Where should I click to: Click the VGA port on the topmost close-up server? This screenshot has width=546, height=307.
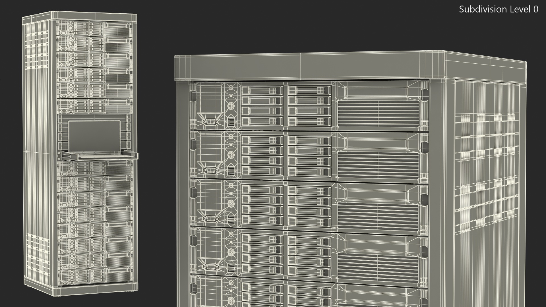(210, 122)
